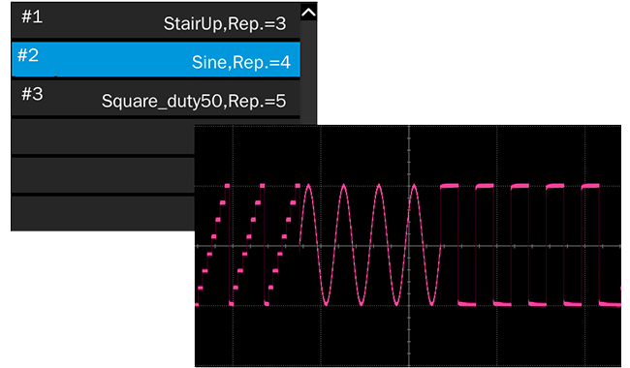Click the top step of the third staircase
The image size is (630, 368).
point(298,185)
